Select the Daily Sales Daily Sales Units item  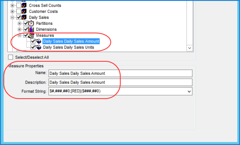click(x=68, y=47)
